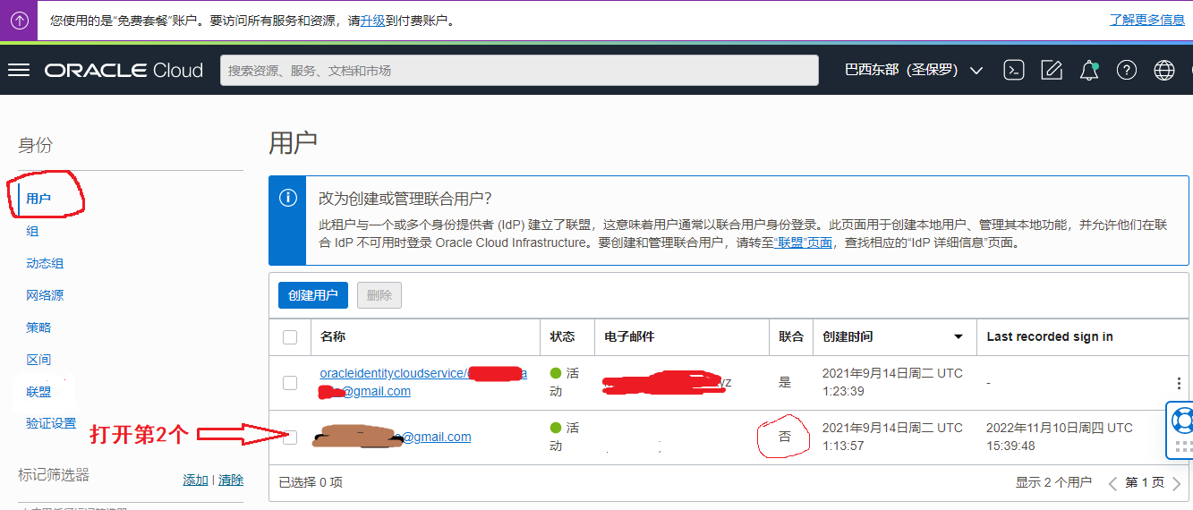
Task: Open the edit/notepad icon in header
Action: (1052, 70)
